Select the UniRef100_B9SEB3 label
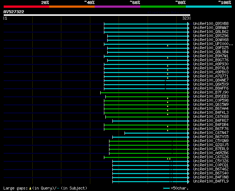This screenshot has width=235, height=191. [x=211, y=97]
